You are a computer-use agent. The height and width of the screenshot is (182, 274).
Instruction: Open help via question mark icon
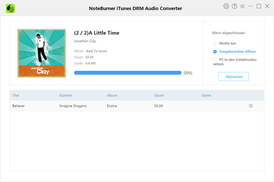[x=234, y=6]
